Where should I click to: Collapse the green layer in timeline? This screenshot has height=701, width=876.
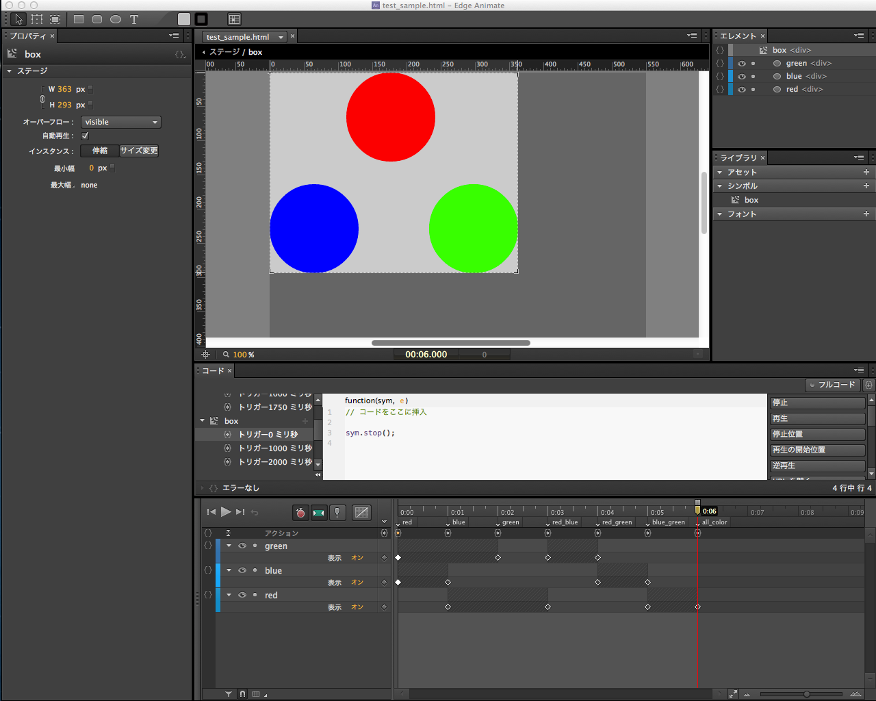[229, 546]
